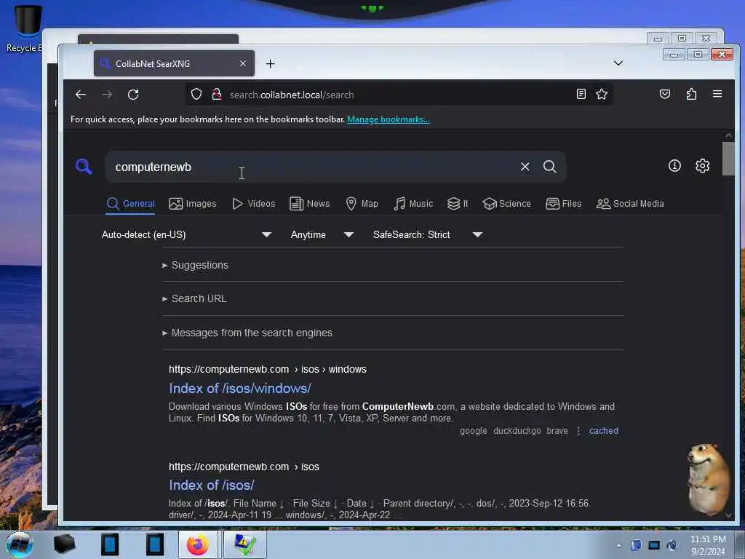The image size is (745, 559).
Task: Submit search with magnifier button
Action: click(x=550, y=167)
